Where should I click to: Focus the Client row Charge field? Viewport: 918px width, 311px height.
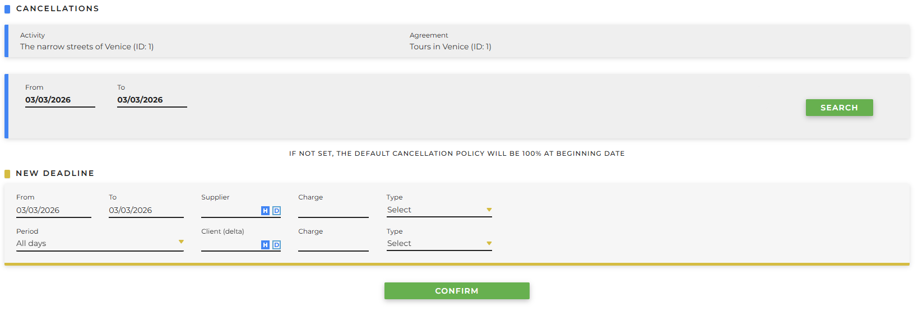click(333, 245)
